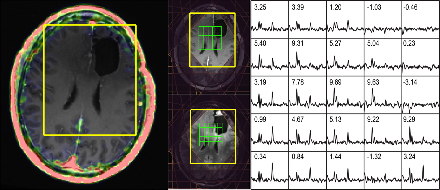Click the top-left spectrum cell in the grid

coord(270,20)
